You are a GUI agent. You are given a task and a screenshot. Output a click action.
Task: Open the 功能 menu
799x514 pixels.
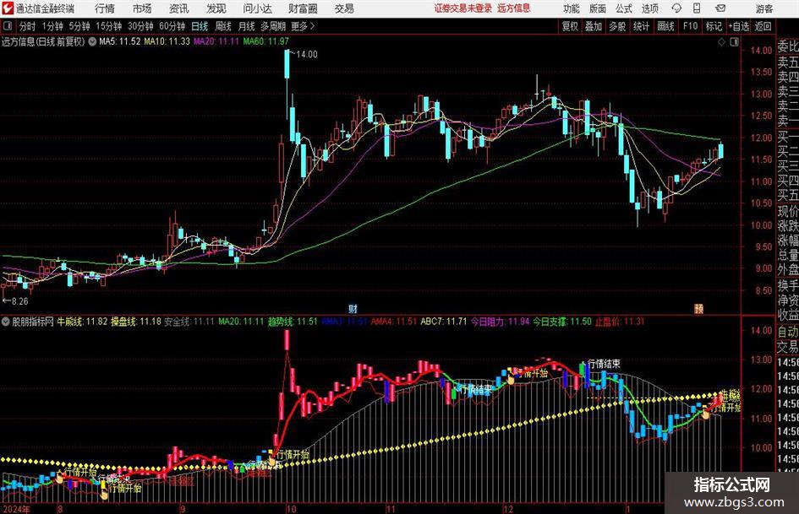pos(572,8)
